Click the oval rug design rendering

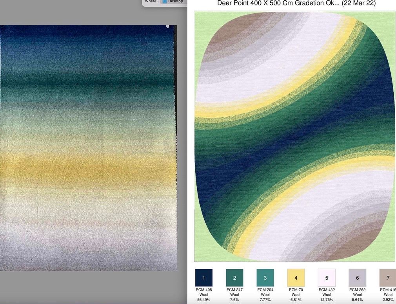tap(295, 136)
